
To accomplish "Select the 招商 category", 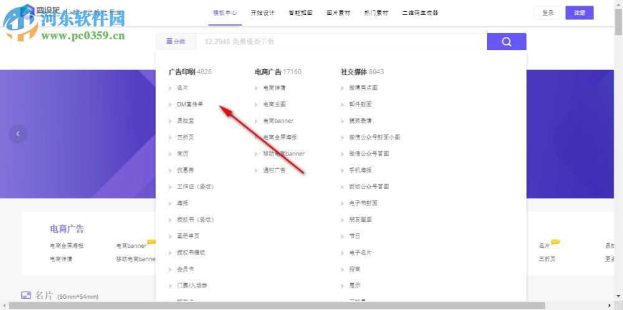I will click(354, 269).
